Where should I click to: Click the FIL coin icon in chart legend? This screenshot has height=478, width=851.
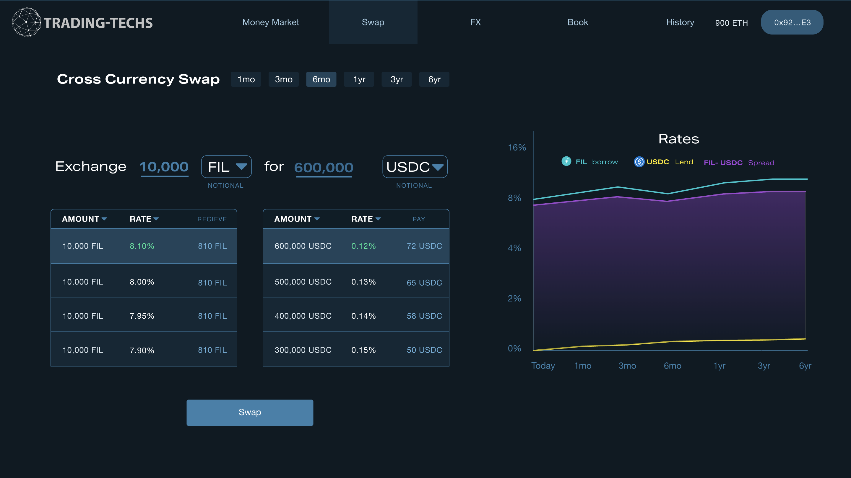click(566, 161)
